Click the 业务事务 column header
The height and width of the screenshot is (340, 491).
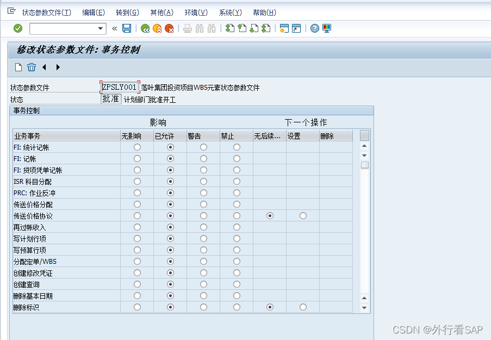[x=67, y=136]
